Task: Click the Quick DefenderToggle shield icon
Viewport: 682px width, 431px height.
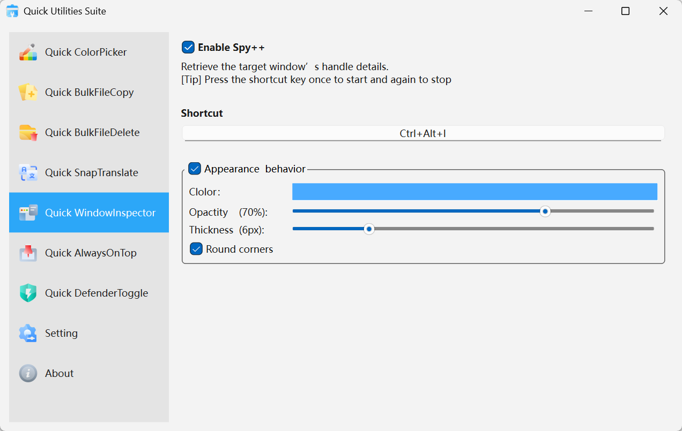Action: tap(28, 293)
